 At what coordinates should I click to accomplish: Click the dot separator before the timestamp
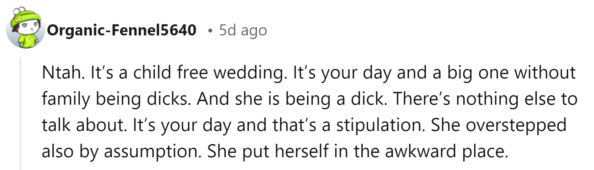click(x=210, y=31)
